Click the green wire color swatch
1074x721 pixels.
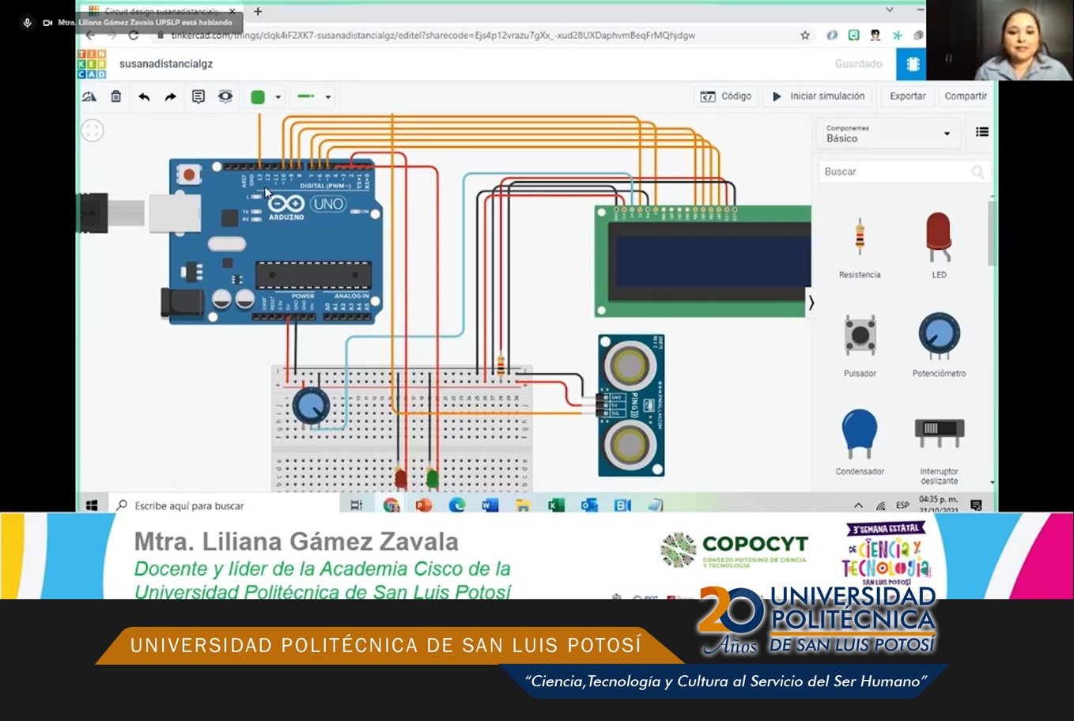258,96
